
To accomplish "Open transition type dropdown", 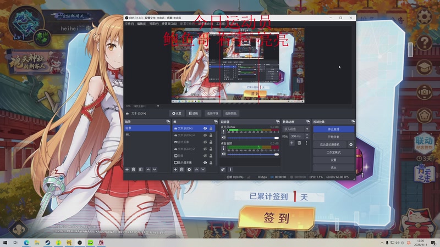I will [x=296, y=129].
